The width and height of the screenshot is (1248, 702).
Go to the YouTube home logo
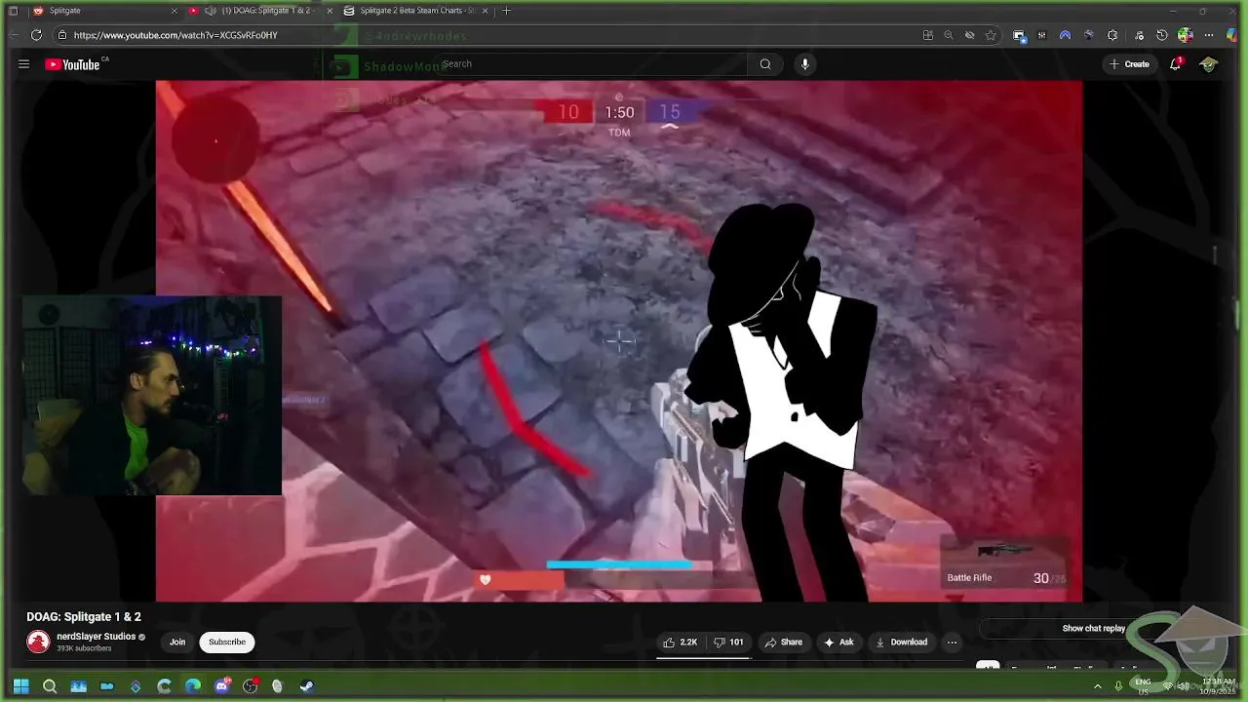pyautogui.click(x=73, y=64)
